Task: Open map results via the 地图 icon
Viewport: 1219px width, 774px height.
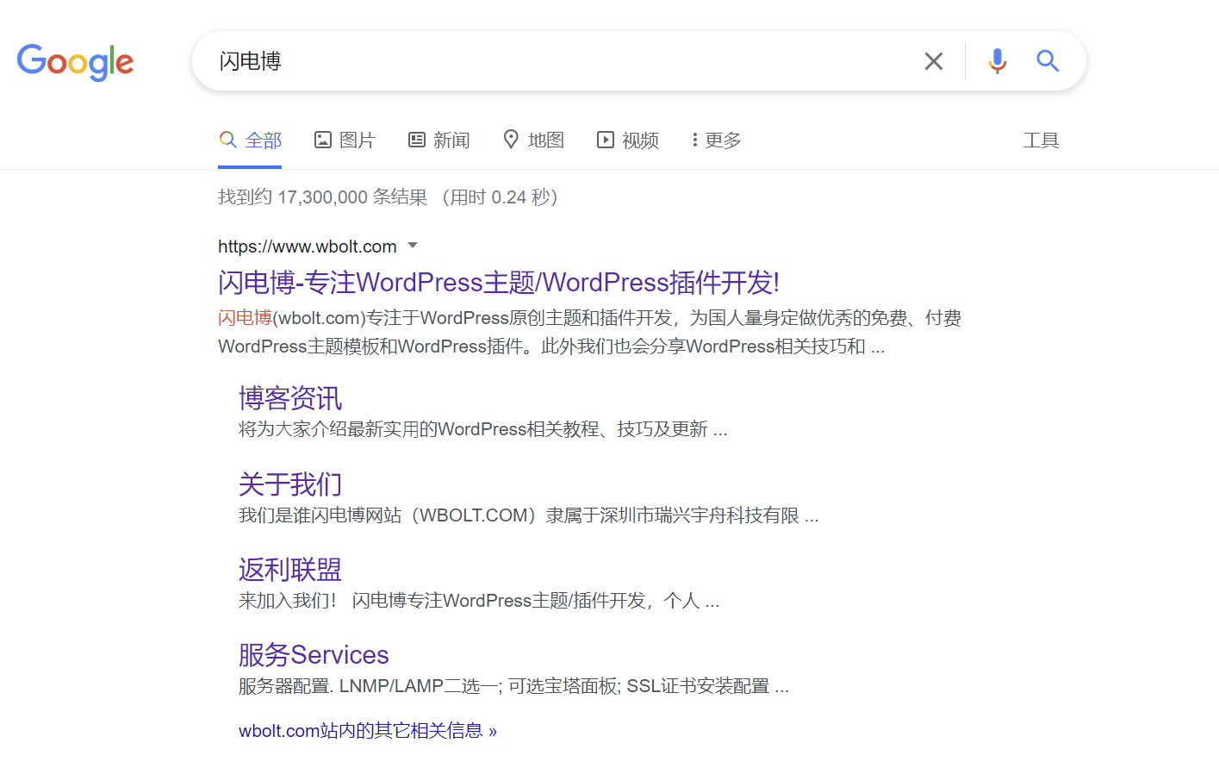Action: point(511,139)
